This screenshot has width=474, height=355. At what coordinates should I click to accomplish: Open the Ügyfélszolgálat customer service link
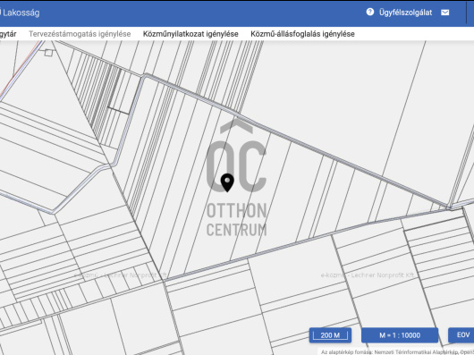(405, 13)
